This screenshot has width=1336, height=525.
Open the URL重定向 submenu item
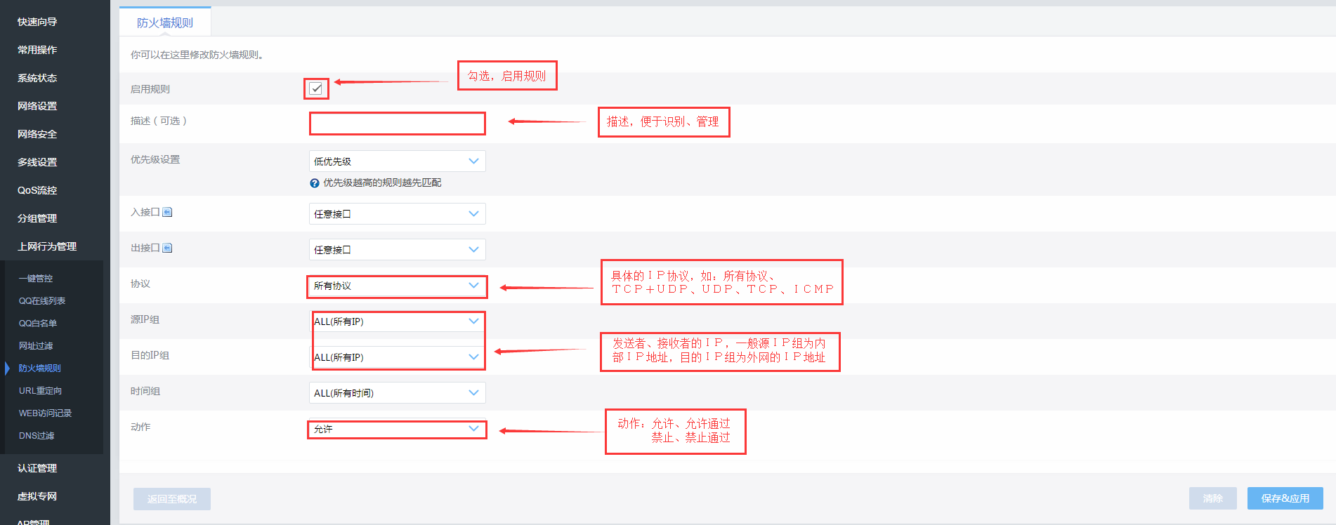(40, 391)
